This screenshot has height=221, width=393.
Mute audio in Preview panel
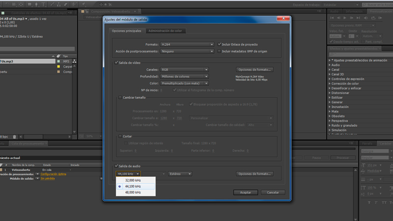[x=366, y=18]
